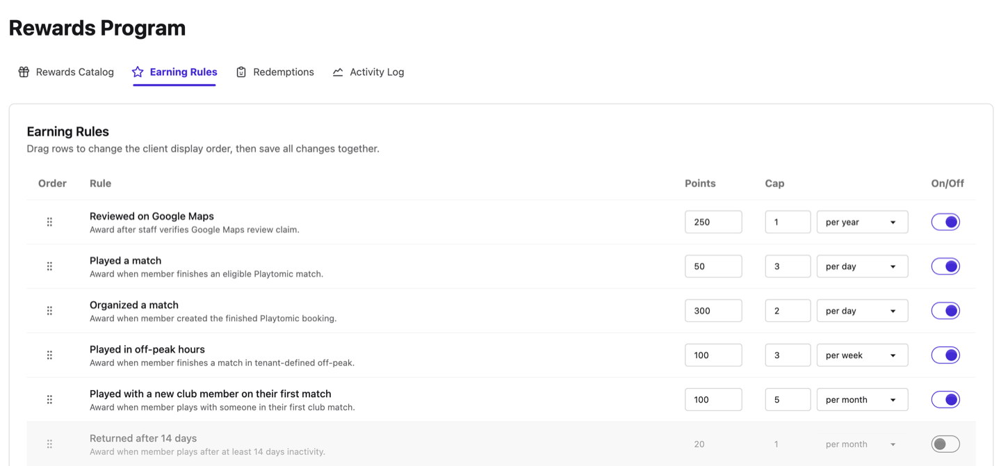
Task: Click the Organized a match rule name
Action: [x=134, y=305]
